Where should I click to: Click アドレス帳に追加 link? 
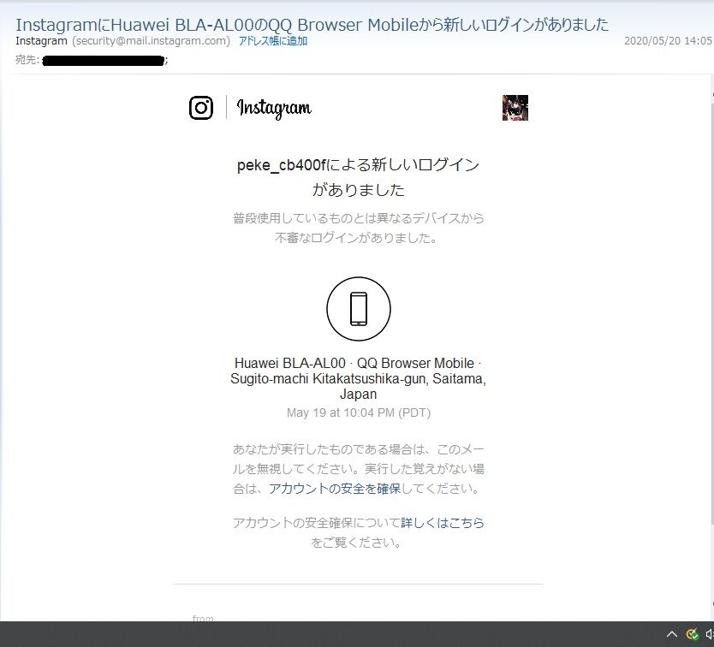(273, 41)
